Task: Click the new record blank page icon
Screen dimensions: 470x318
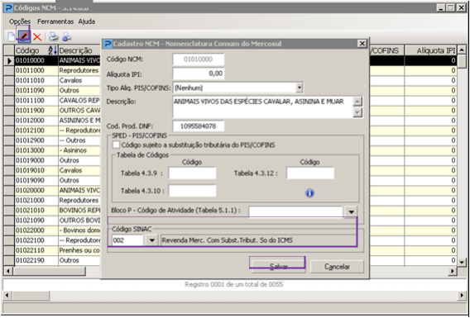Action: pos(11,37)
